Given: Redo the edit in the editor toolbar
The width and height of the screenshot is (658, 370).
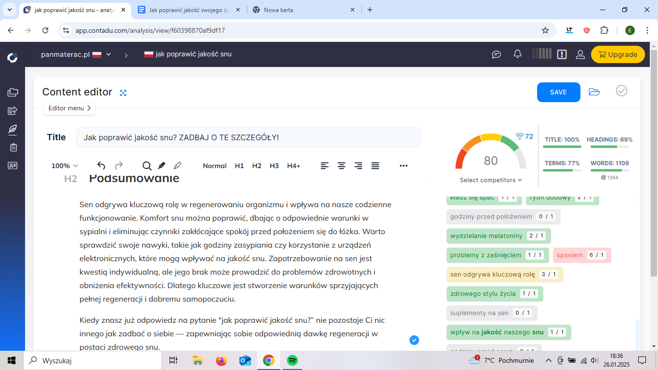Looking at the screenshot, I should pos(118,166).
